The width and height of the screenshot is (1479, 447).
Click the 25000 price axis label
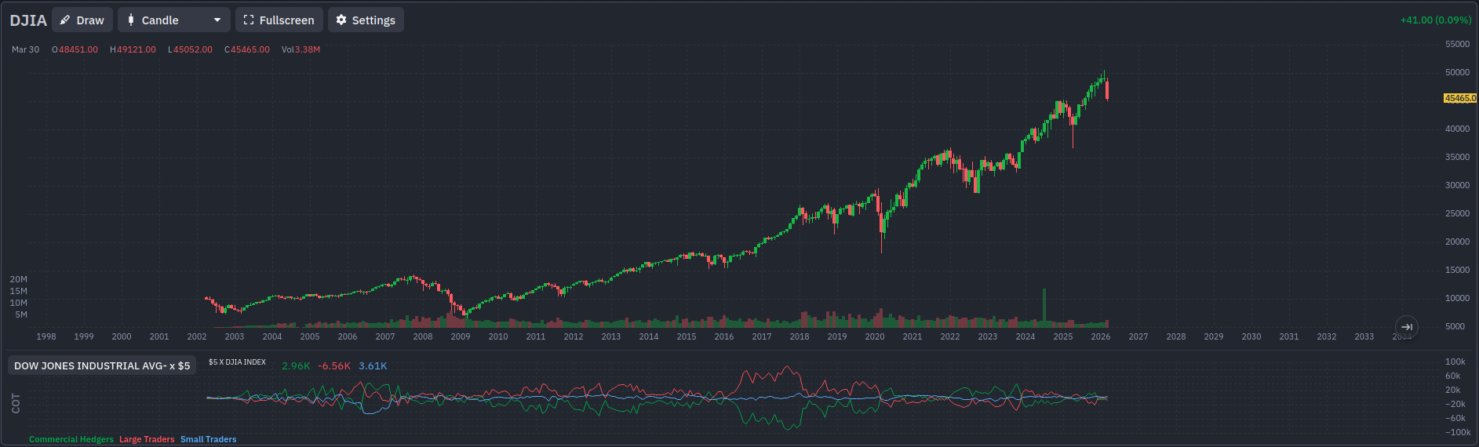(1458, 213)
